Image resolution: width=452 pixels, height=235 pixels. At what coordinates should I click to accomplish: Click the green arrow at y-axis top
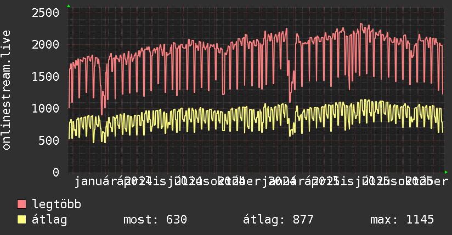click(69, 6)
